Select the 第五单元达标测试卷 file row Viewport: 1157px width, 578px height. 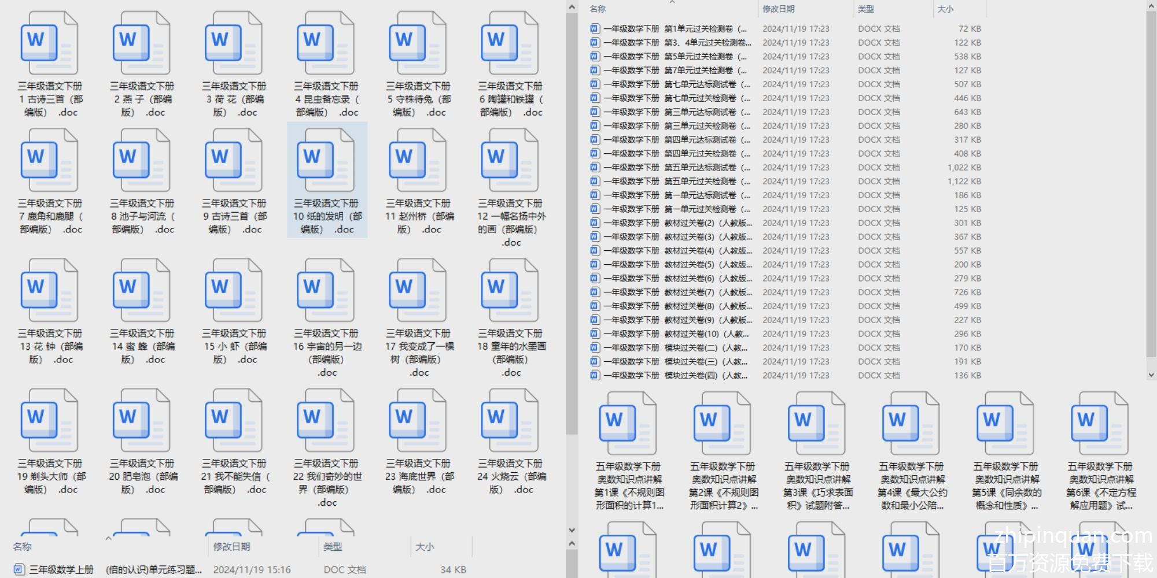pos(786,167)
